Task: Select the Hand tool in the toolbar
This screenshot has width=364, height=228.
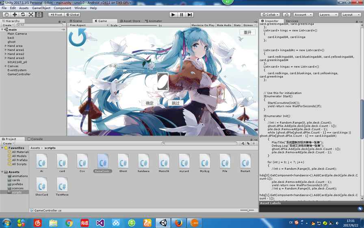Action: [6, 14]
